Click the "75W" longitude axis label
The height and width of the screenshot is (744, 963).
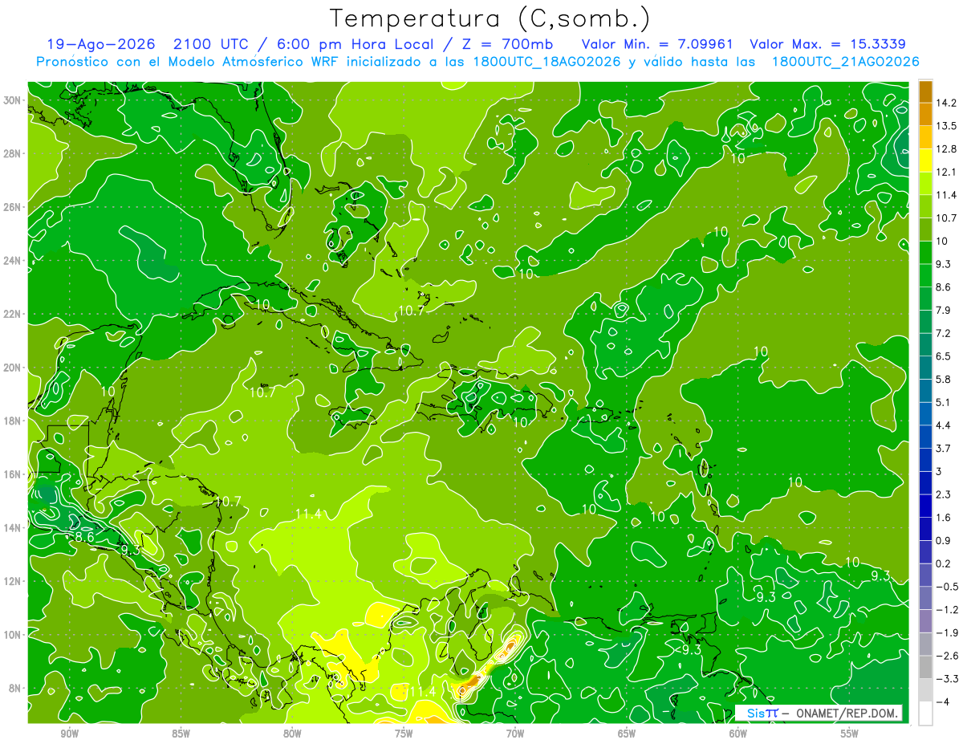pos(404,733)
